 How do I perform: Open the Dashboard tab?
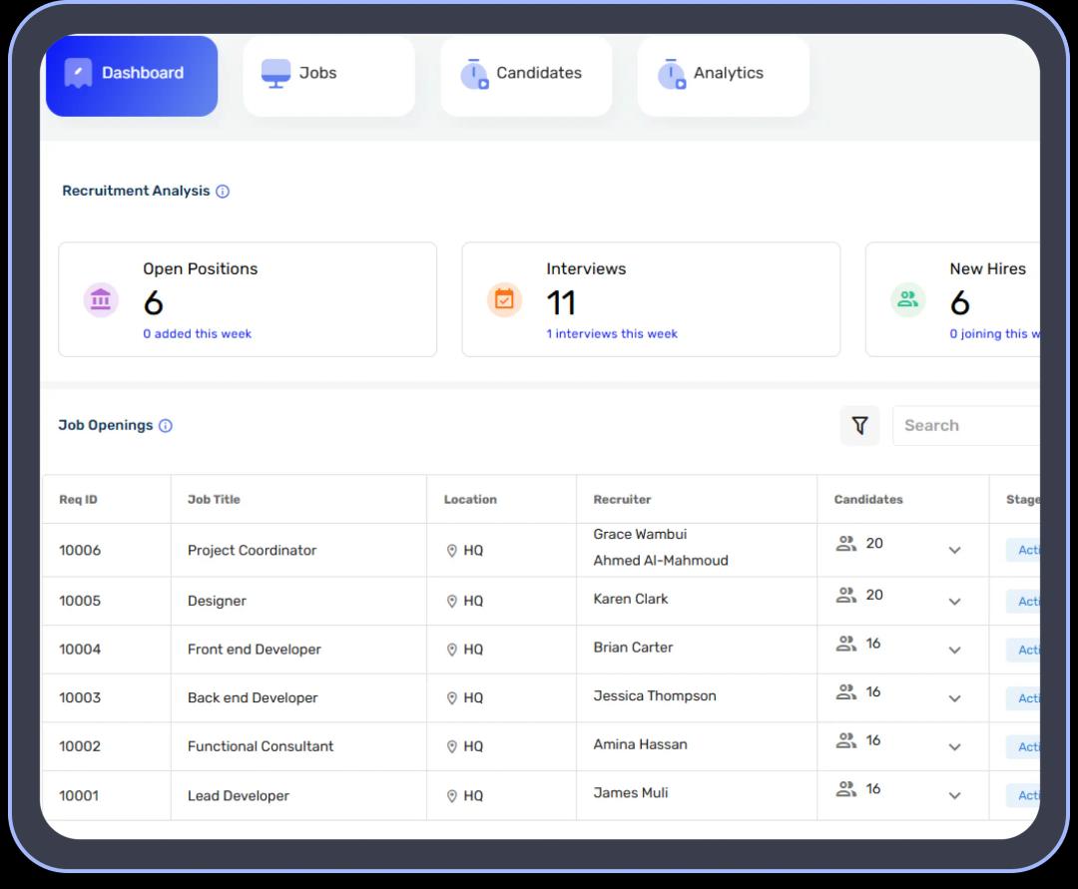pyautogui.click(x=132, y=76)
